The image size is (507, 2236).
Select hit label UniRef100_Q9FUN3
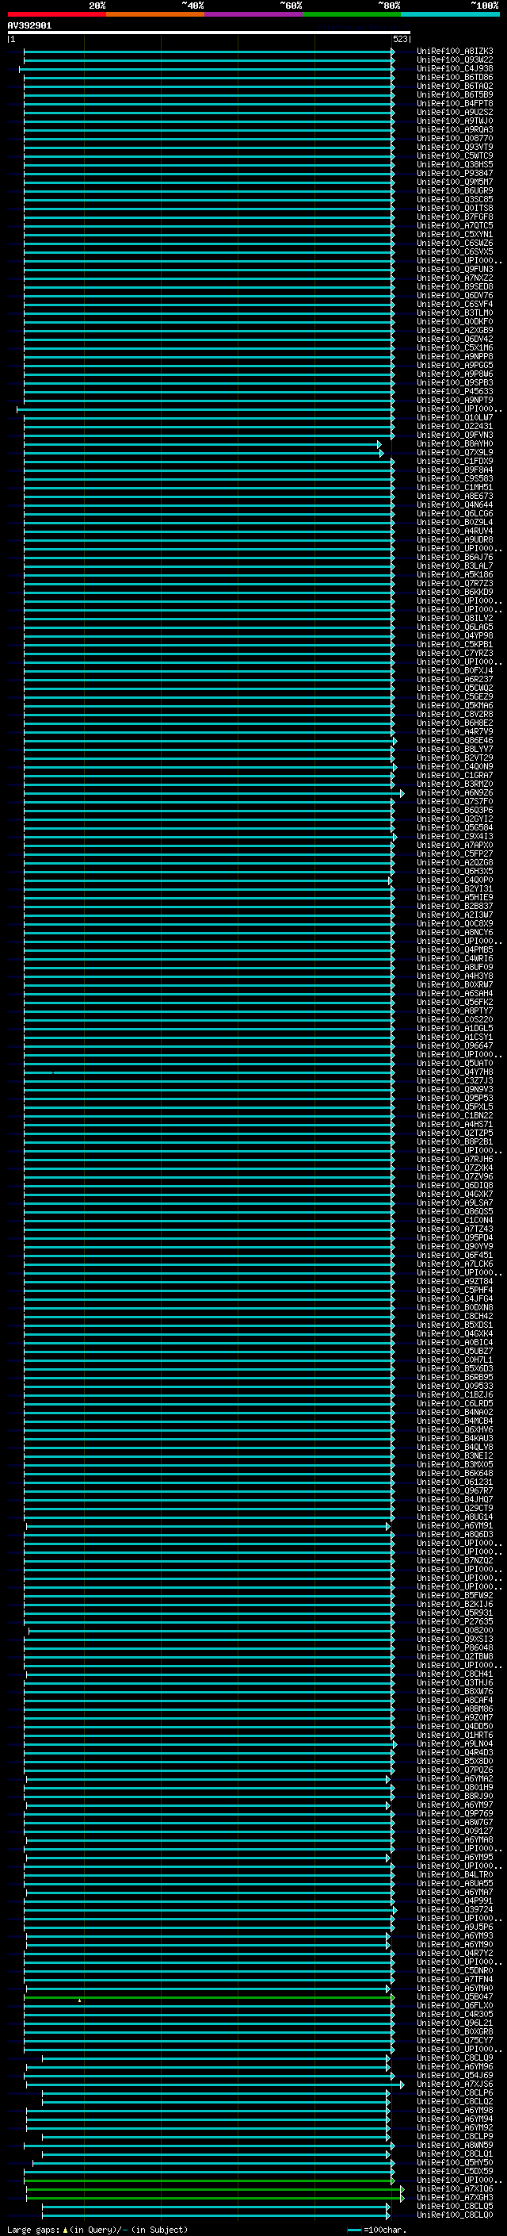[x=455, y=269]
